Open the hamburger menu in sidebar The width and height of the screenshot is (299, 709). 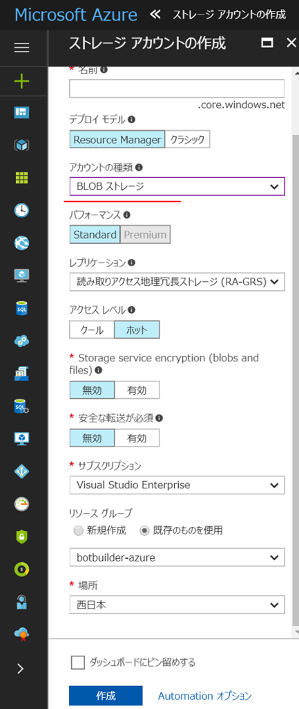click(21, 48)
